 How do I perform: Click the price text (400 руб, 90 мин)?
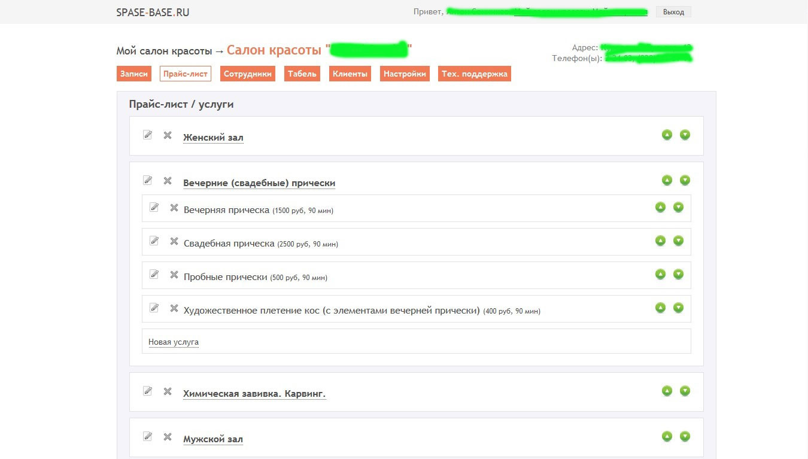tap(512, 311)
